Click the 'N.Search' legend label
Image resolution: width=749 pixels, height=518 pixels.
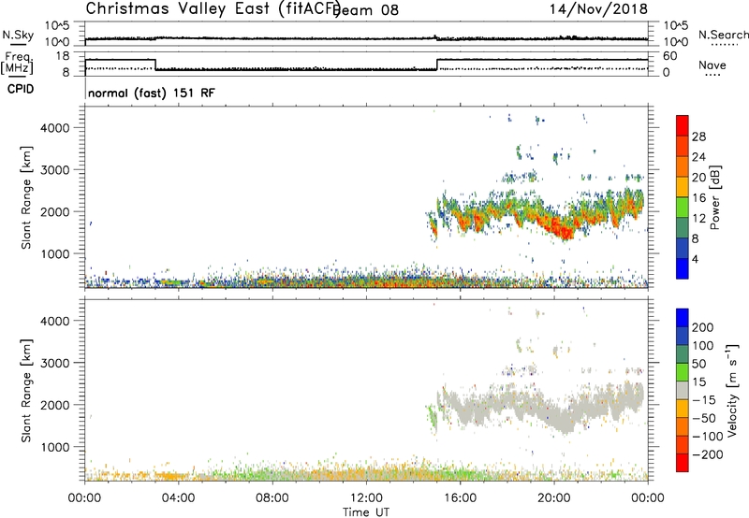pos(723,35)
